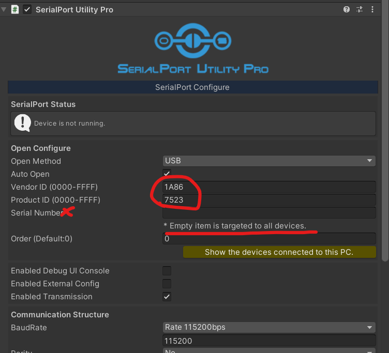
Task: Click the Order field showing 0
Action: 268,239
